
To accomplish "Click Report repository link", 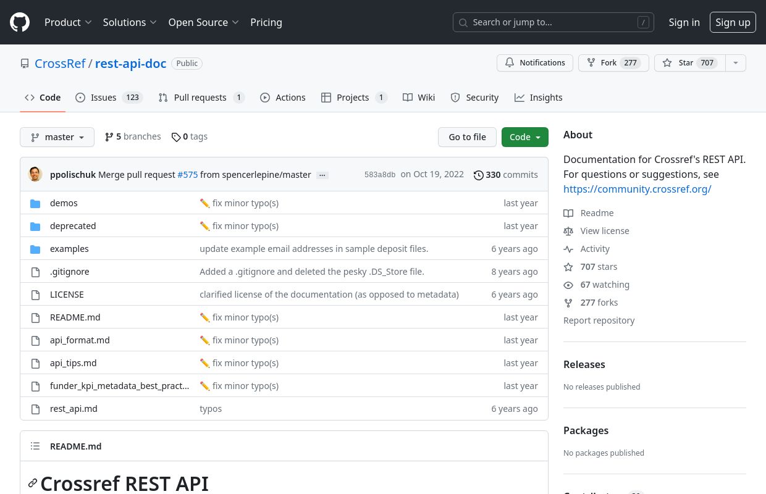I will click(x=599, y=320).
